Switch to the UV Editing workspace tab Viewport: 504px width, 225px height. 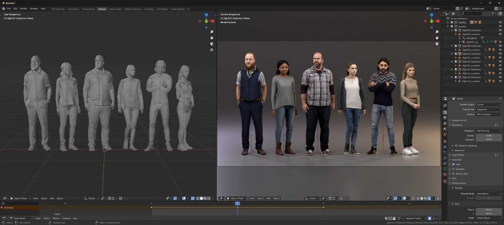tap(162, 9)
